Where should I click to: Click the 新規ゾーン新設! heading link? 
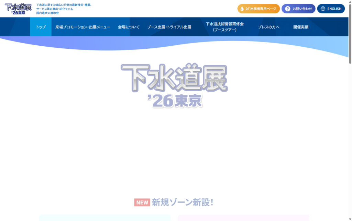pyautogui.click(x=182, y=202)
